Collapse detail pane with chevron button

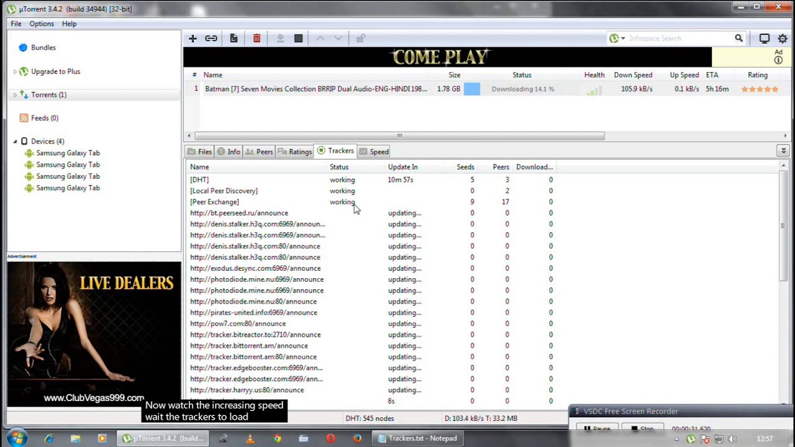(783, 151)
